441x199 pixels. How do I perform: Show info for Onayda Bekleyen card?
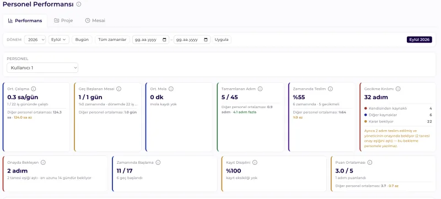pos(43,163)
